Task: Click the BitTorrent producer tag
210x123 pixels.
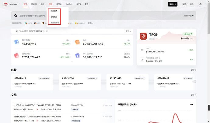Action: (x=92, y=78)
